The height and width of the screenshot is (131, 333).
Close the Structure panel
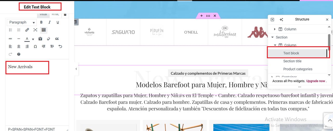coord(327,19)
